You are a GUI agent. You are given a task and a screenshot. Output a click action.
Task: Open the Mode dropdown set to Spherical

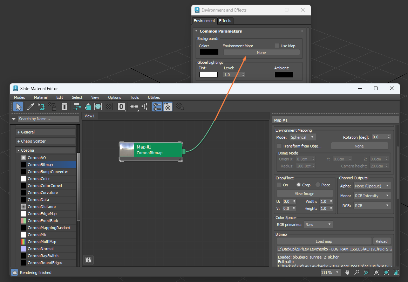[x=302, y=137]
